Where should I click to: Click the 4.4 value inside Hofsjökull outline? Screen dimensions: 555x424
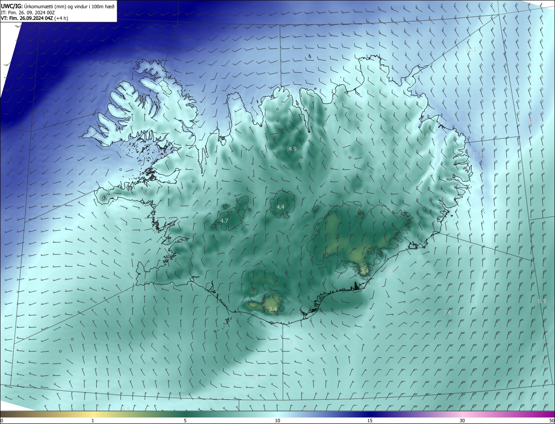(281, 207)
